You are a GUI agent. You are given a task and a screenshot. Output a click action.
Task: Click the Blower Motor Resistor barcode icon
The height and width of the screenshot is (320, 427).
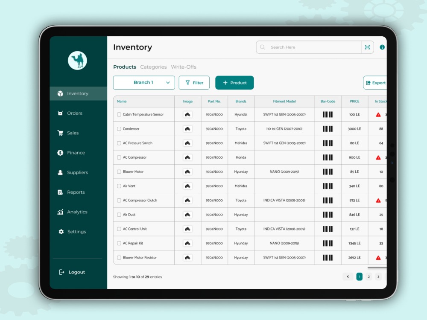coord(328,258)
